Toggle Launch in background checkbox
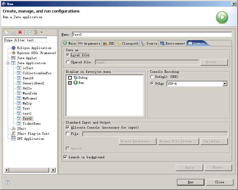This screenshot has height=190, width=238. click(65, 157)
